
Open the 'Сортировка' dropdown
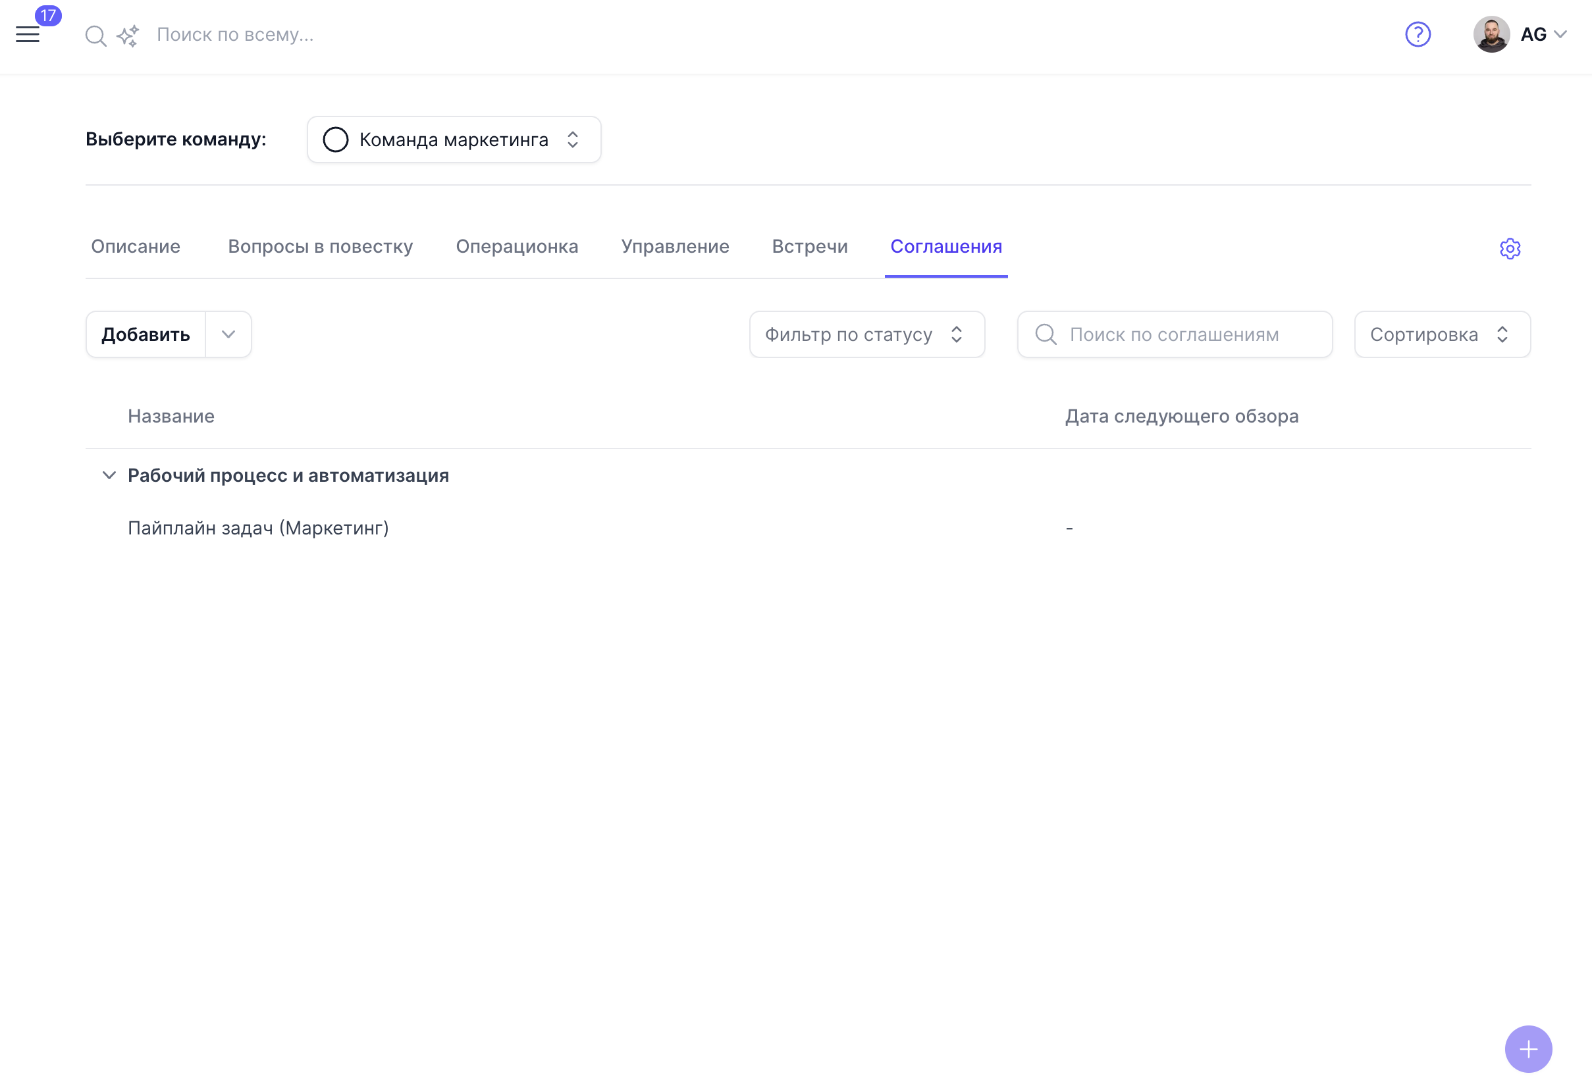1441,334
